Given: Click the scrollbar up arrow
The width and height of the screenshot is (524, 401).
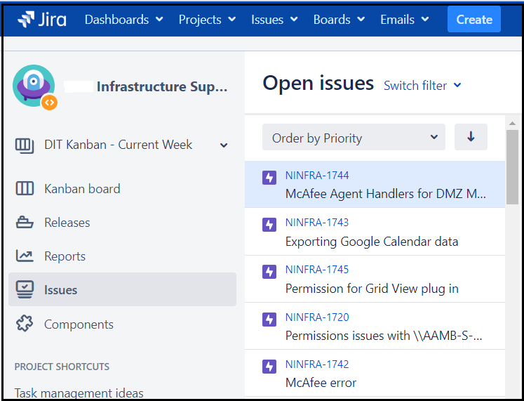Looking at the screenshot, I should (512, 124).
